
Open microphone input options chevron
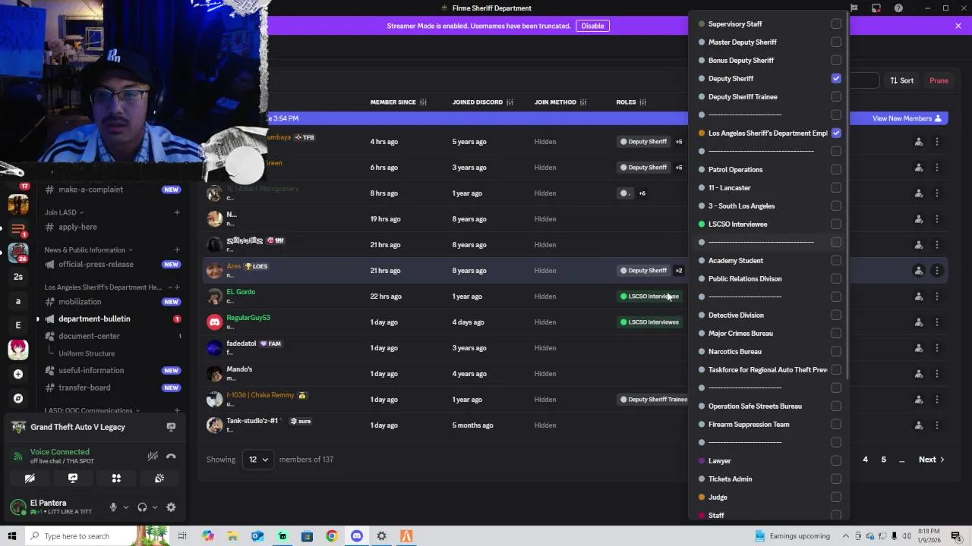126,507
